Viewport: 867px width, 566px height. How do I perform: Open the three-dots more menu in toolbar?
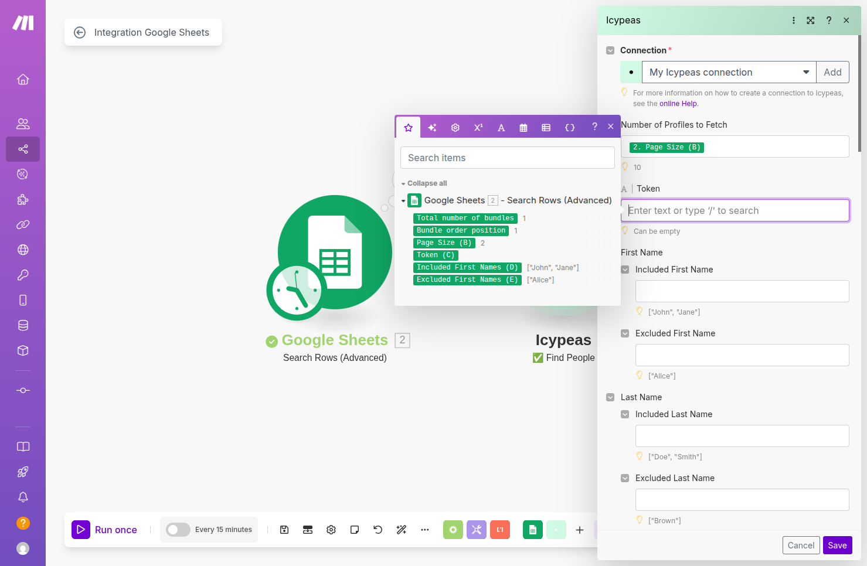[x=425, y=530]
